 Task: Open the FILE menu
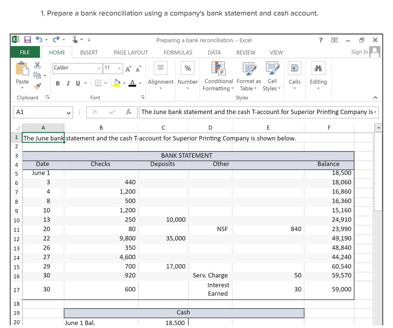pos(25,52)
